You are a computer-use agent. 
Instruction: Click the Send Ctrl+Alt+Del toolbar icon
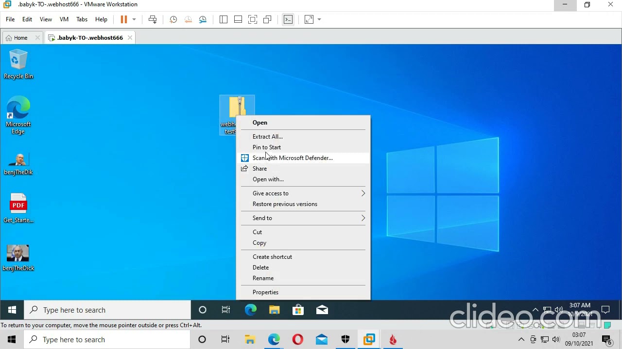pyautogui.click(x=153, y=19)
